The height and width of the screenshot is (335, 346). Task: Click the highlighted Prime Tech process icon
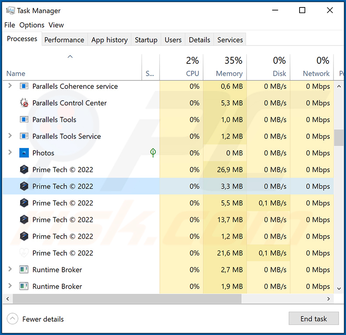pos(24,186)
